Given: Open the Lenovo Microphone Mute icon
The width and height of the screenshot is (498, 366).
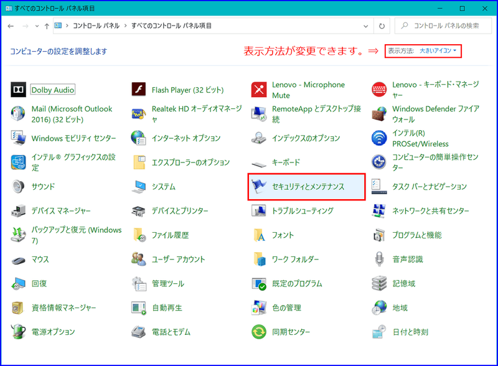Looking at the screenshot, I should (x=259, y=90).
